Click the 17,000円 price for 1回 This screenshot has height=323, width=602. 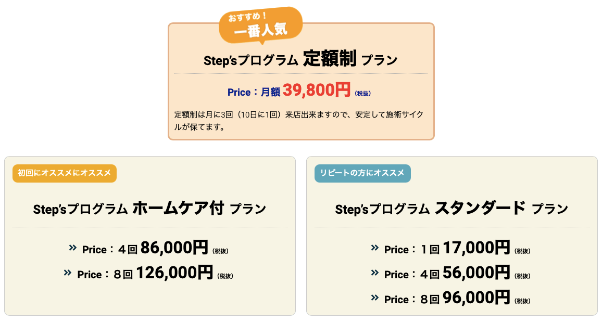click(x=476, y=248)
